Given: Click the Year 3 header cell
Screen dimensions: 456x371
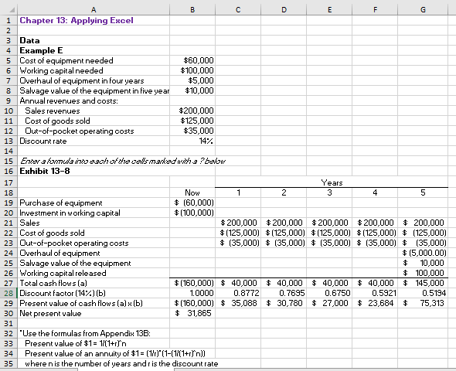Looking at the screenshot, I should 329,192.
